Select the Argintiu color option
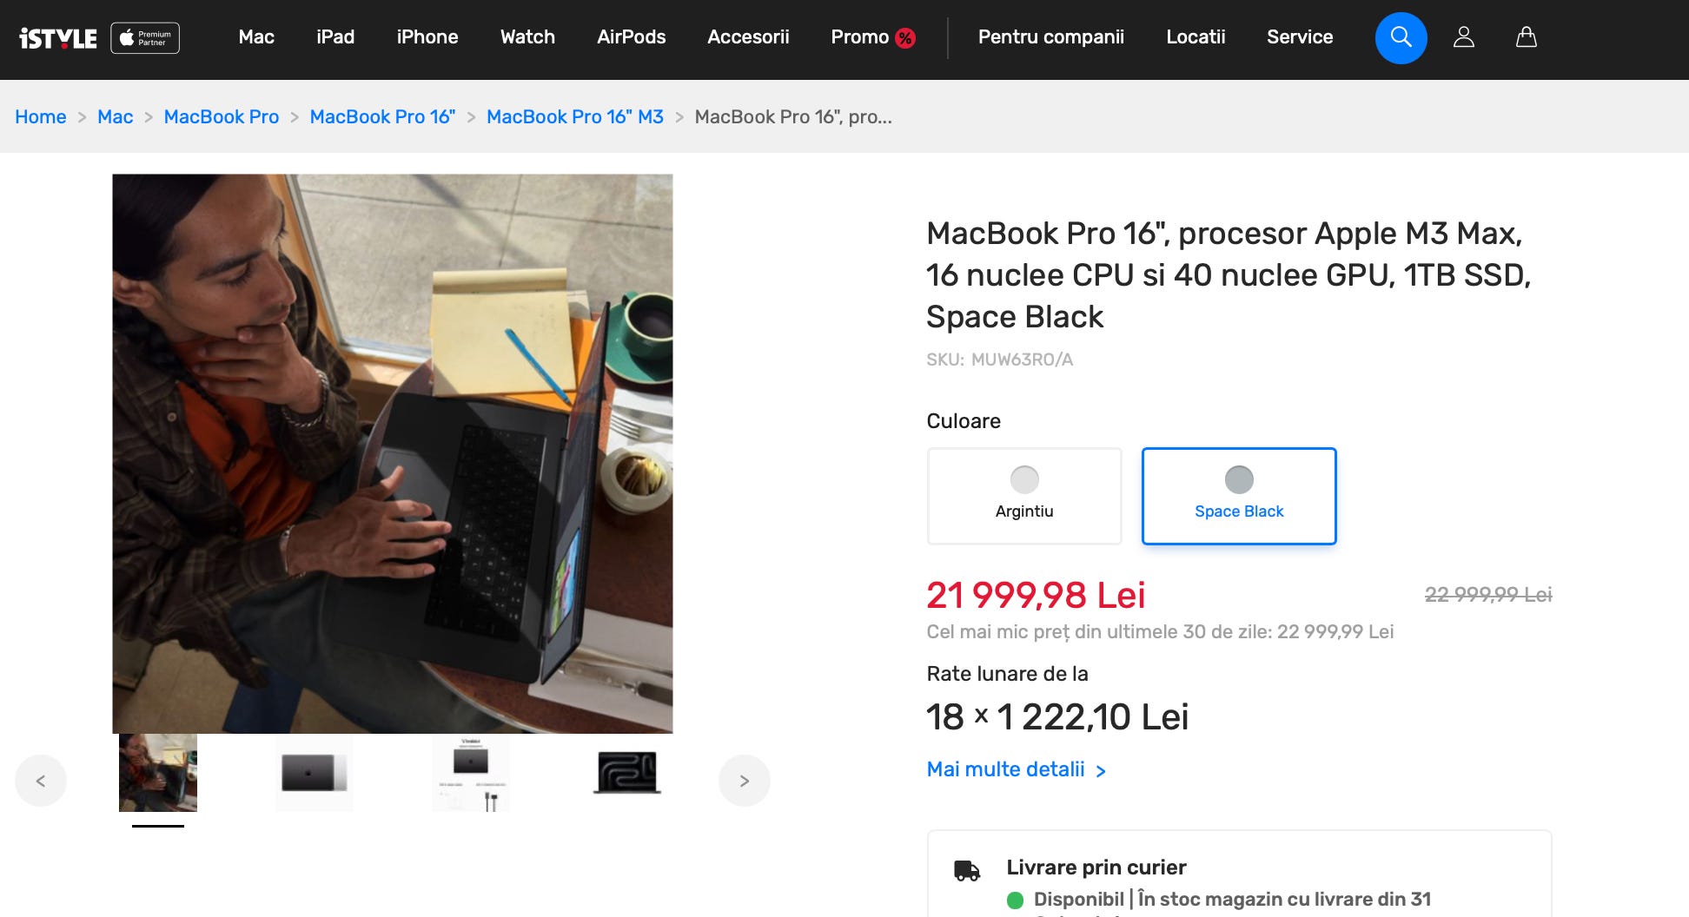 tap(1024, 496)
